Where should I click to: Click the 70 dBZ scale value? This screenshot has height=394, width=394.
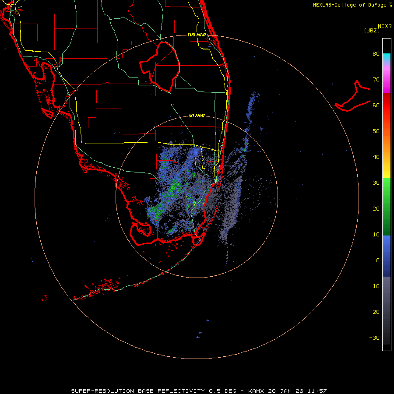376,80
